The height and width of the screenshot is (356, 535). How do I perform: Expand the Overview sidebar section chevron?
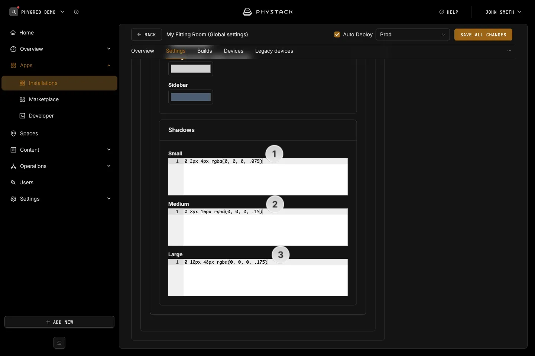(109, 49)
